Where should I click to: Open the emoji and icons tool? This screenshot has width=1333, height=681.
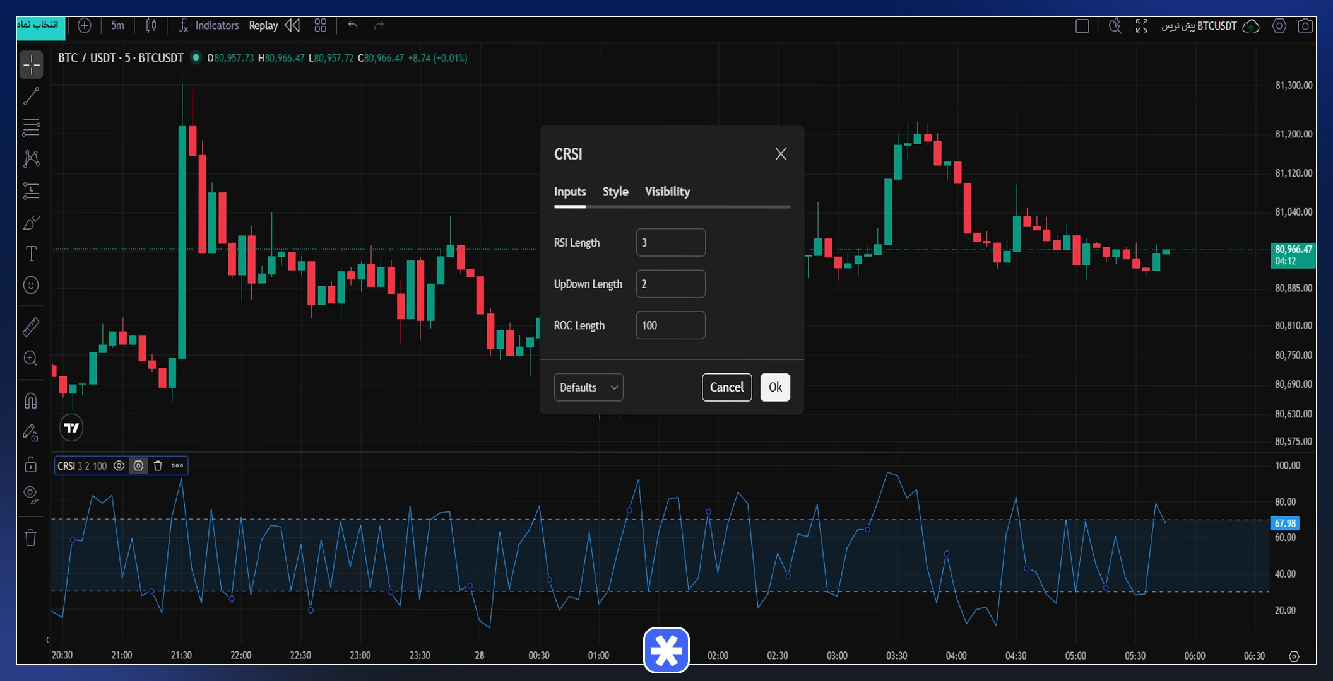31,285
